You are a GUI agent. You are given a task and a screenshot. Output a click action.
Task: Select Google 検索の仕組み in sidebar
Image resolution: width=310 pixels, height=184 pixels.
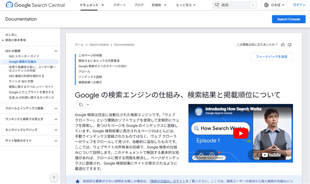tap(23, 62)
